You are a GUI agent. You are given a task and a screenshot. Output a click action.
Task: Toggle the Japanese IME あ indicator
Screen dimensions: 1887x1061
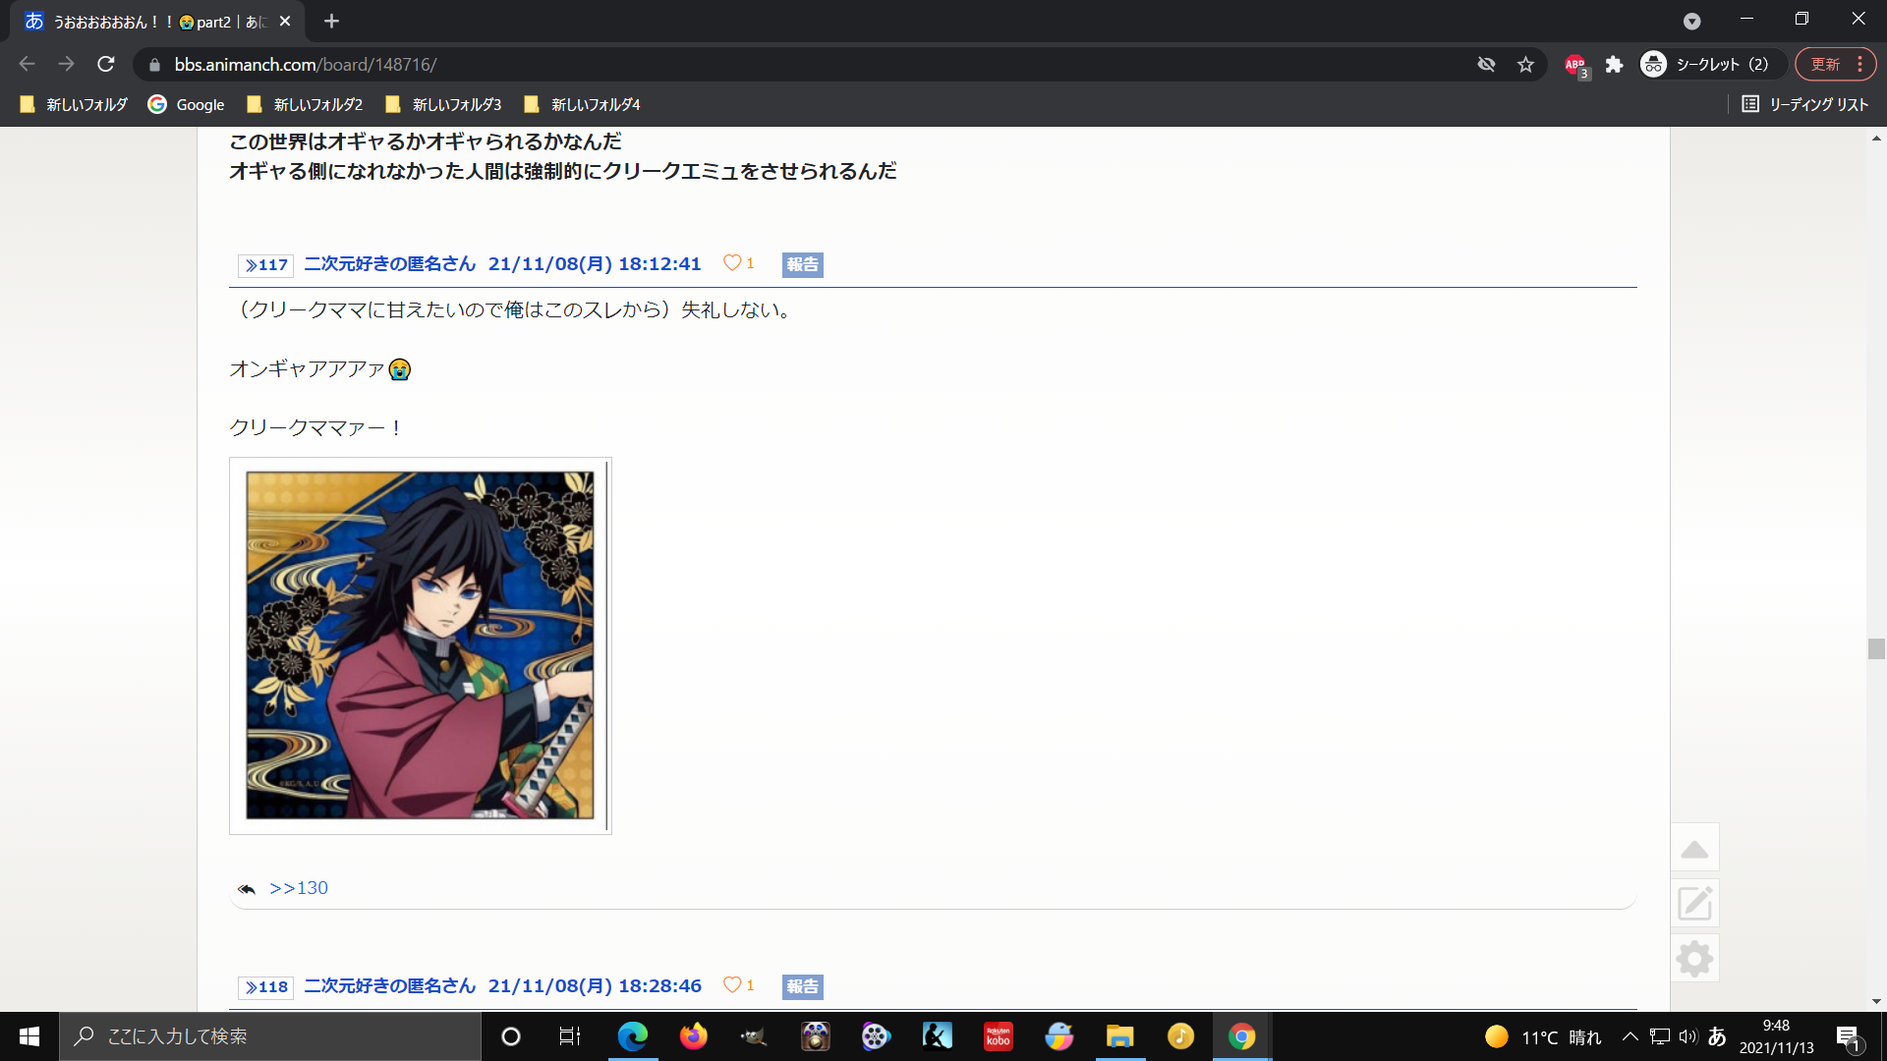(x=1717, y=1036)
